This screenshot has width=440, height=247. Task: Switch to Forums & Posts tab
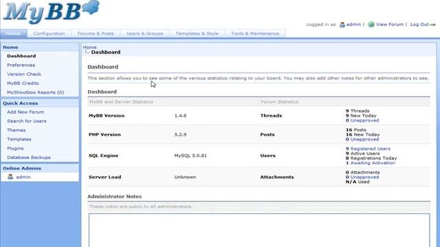click(96, 34)
